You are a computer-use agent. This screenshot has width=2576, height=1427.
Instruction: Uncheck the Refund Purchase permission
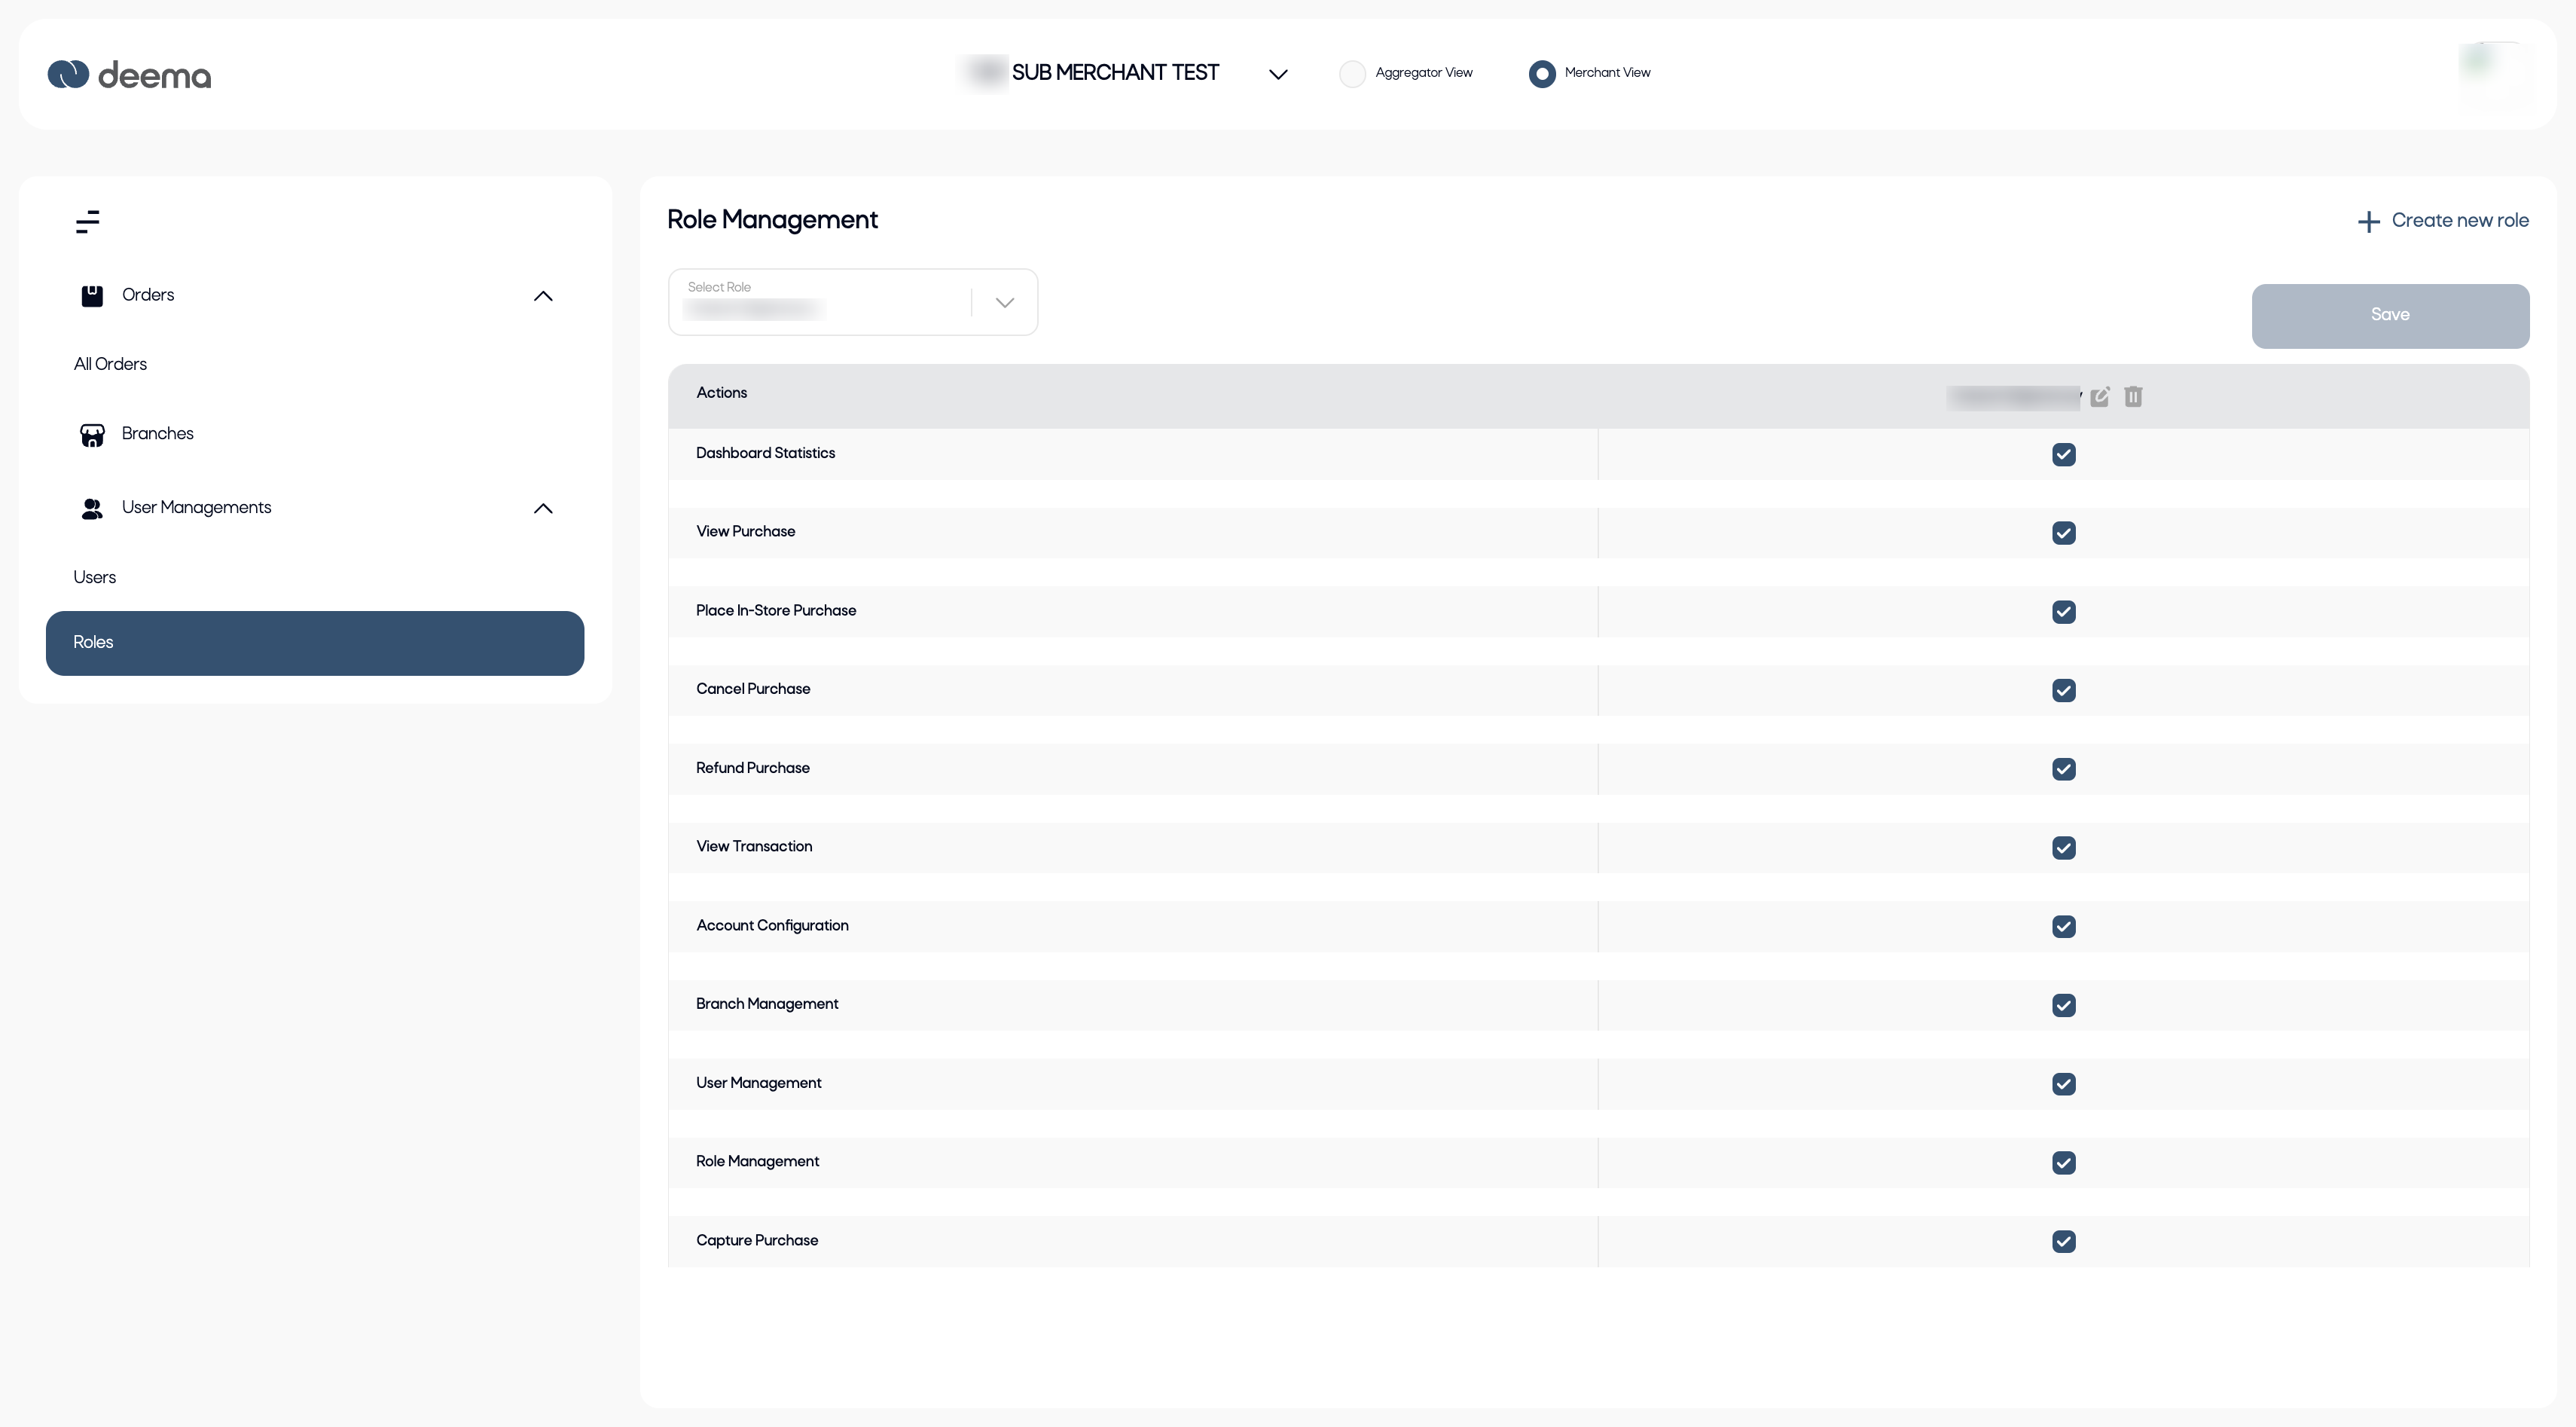tap(2063, 769)
